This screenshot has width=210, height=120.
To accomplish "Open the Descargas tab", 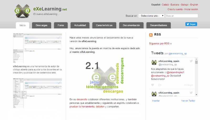I will [41, 25].
